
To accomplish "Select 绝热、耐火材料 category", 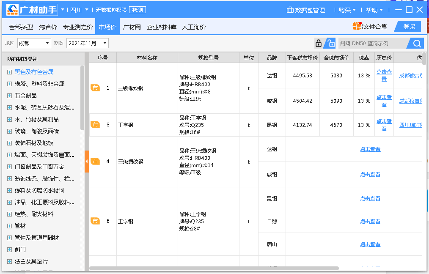I will [x=34, y=214].
